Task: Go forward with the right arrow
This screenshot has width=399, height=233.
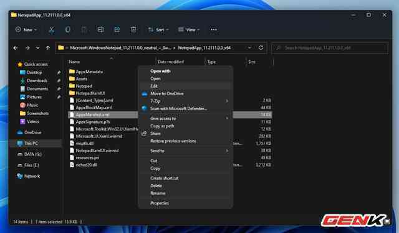Action: click(x=27, y=48)
